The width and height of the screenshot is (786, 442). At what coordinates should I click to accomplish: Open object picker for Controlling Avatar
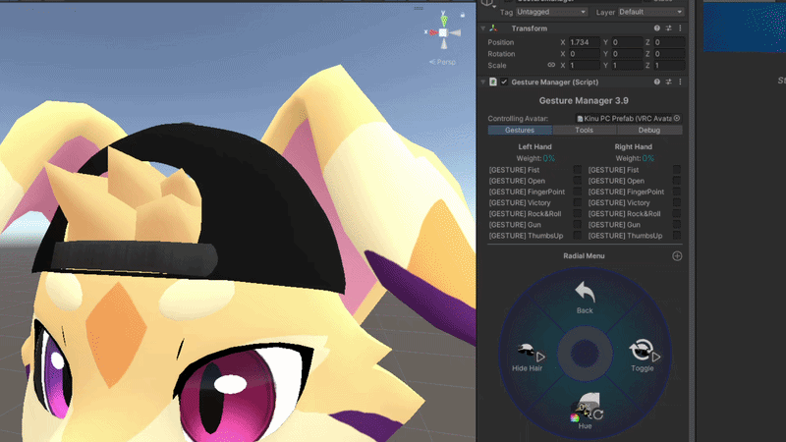677,118
